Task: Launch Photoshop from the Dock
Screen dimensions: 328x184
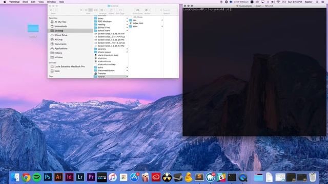Action: (x=48, y=177)
